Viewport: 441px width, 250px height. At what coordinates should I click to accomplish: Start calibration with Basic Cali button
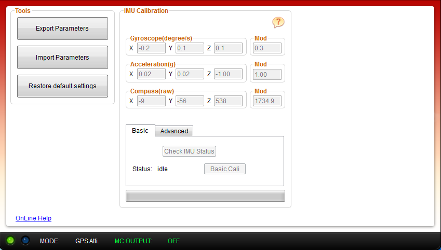coord(224,169)
